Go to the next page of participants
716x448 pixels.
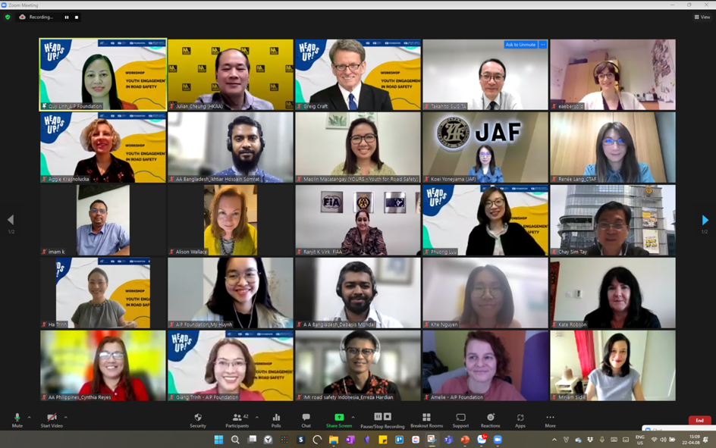click(x=705, y=221)
